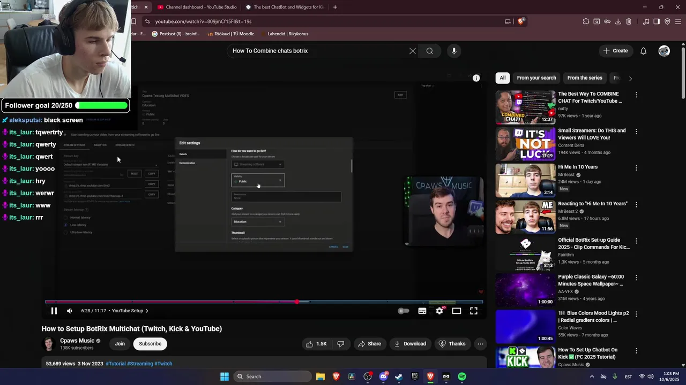This screenshot has height=385, width=686.
Task: Click the Join button
Action: click(120, 344)
